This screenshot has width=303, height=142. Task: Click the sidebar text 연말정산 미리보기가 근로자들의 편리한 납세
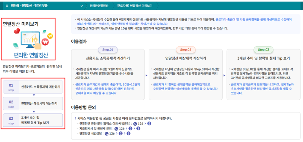[32, 67]
